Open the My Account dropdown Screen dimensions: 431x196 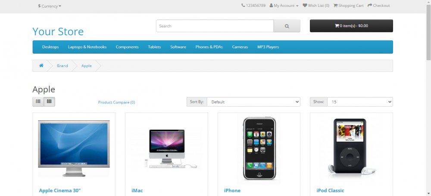click(x=284, y=6)
